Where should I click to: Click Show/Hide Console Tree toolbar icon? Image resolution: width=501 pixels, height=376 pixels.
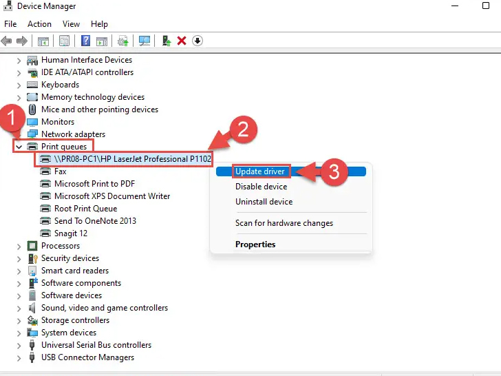tap(43, 41)
